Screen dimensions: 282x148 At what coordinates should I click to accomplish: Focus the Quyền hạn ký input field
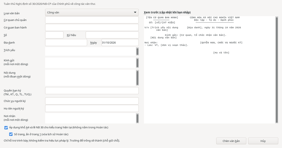[x=92, y=91]
